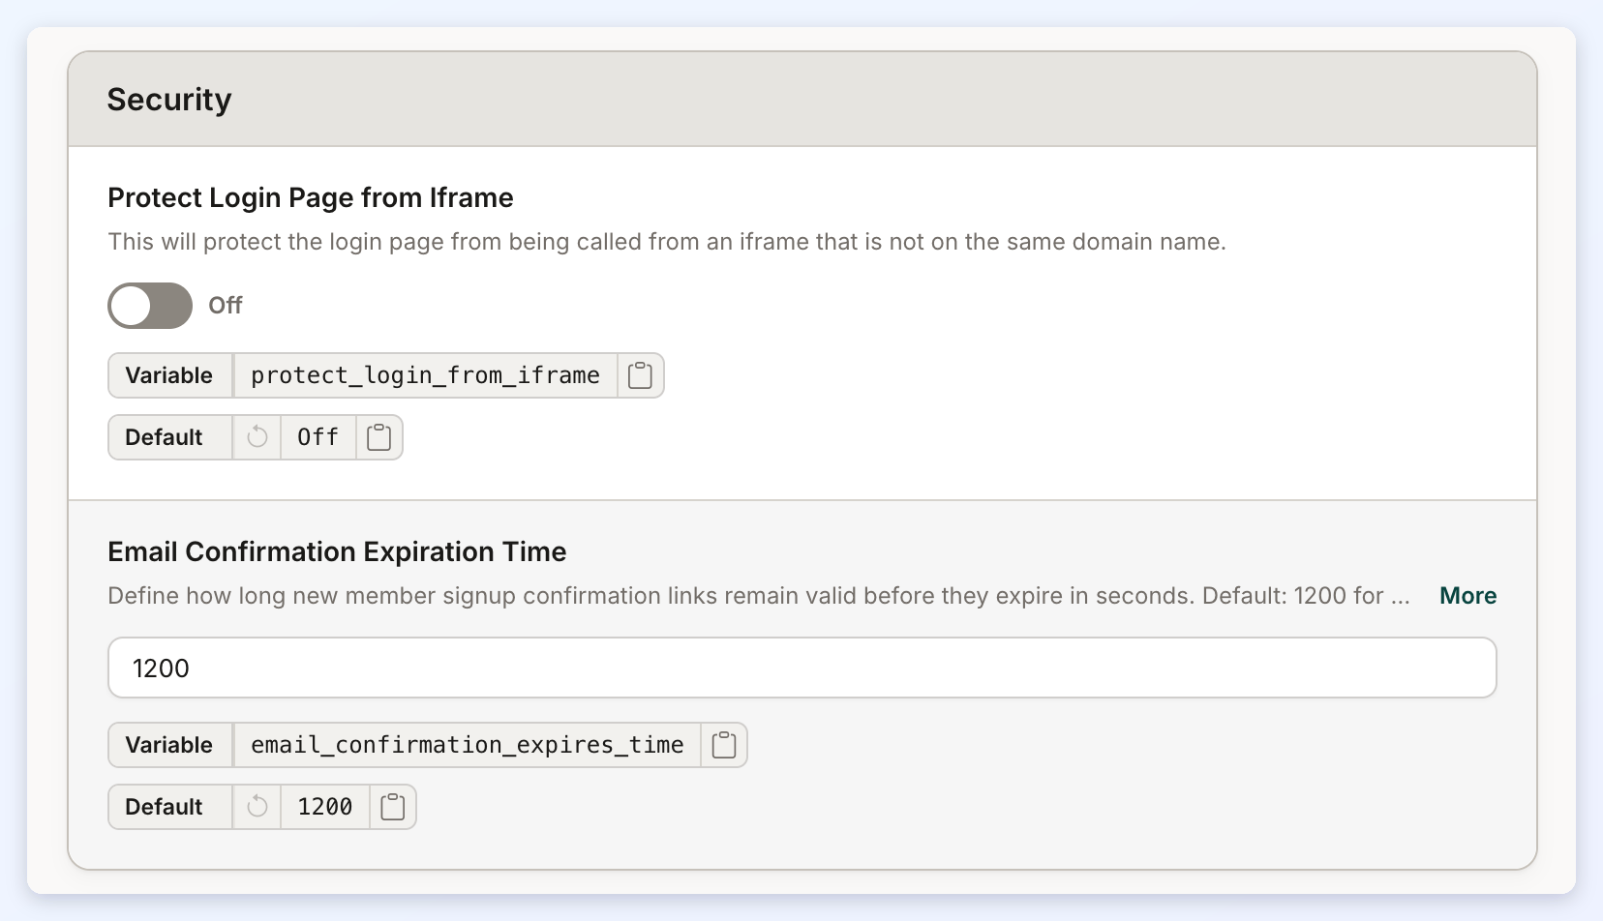Copy the default Off value
The image size is (1603, 921).
tap(378, 437)
